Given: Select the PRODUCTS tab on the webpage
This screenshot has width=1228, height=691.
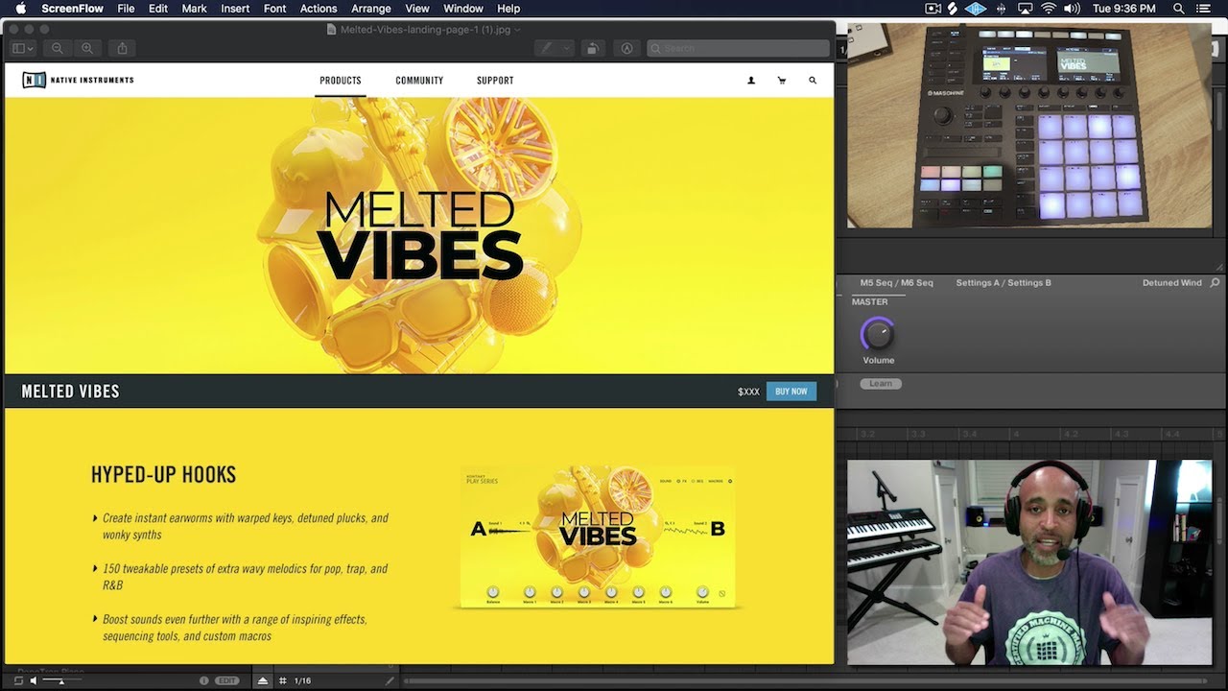Looking at the screenshot, I should (341, 81).
